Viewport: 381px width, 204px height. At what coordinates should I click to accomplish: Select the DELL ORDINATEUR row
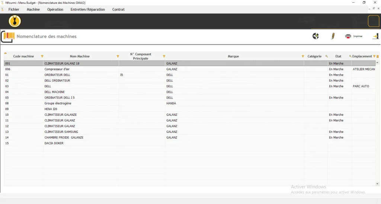[x=190, y=80]
